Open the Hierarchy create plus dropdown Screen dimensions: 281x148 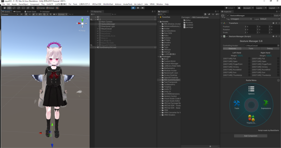pyautogui.click(x=92, y=14)
